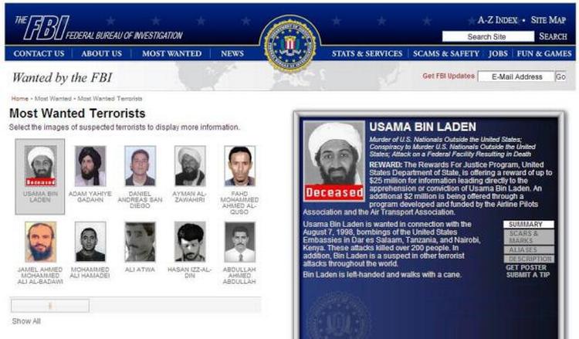The width and height of the screenshot is (579, 339).
Task: Select Abdullah Ahmed Abdullah's photo thumbnail
Action: pyautogui.click(x=239, y=242)
